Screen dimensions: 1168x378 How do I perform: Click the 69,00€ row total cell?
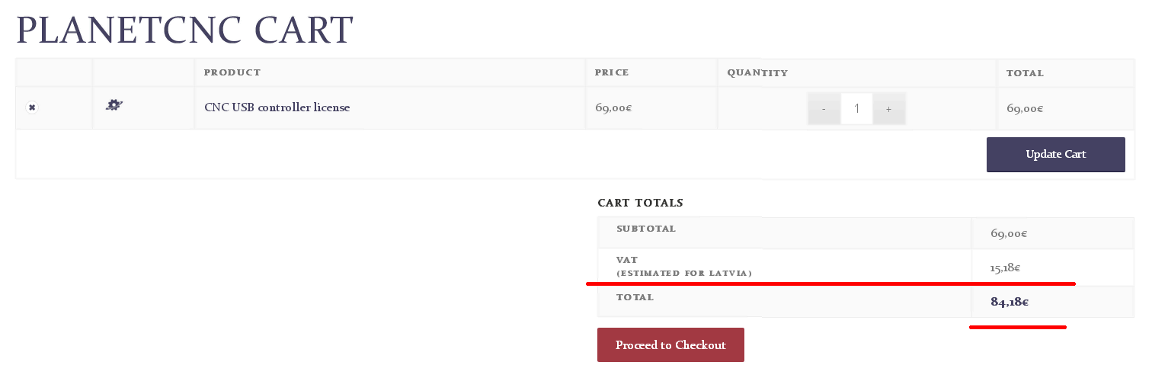[x=1025, y=108]
